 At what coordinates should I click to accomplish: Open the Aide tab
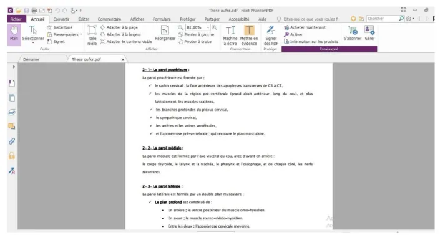coord(262,19)
